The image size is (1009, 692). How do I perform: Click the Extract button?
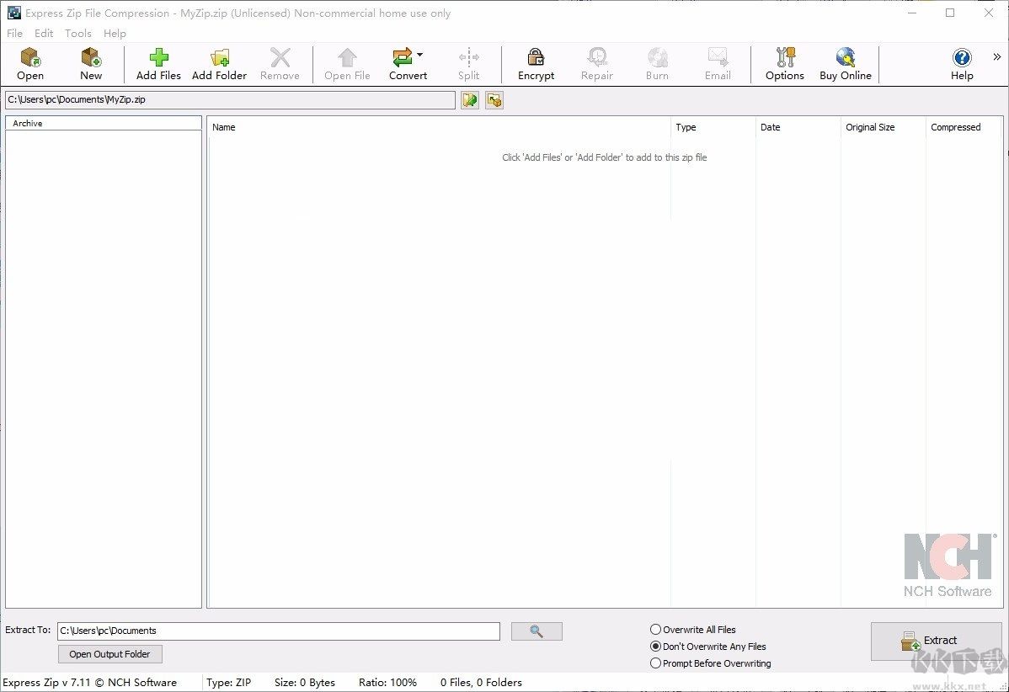point(936,641)
